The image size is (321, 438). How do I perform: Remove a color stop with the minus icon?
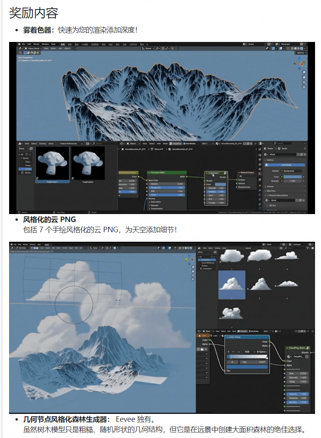[x=233, y=352]
